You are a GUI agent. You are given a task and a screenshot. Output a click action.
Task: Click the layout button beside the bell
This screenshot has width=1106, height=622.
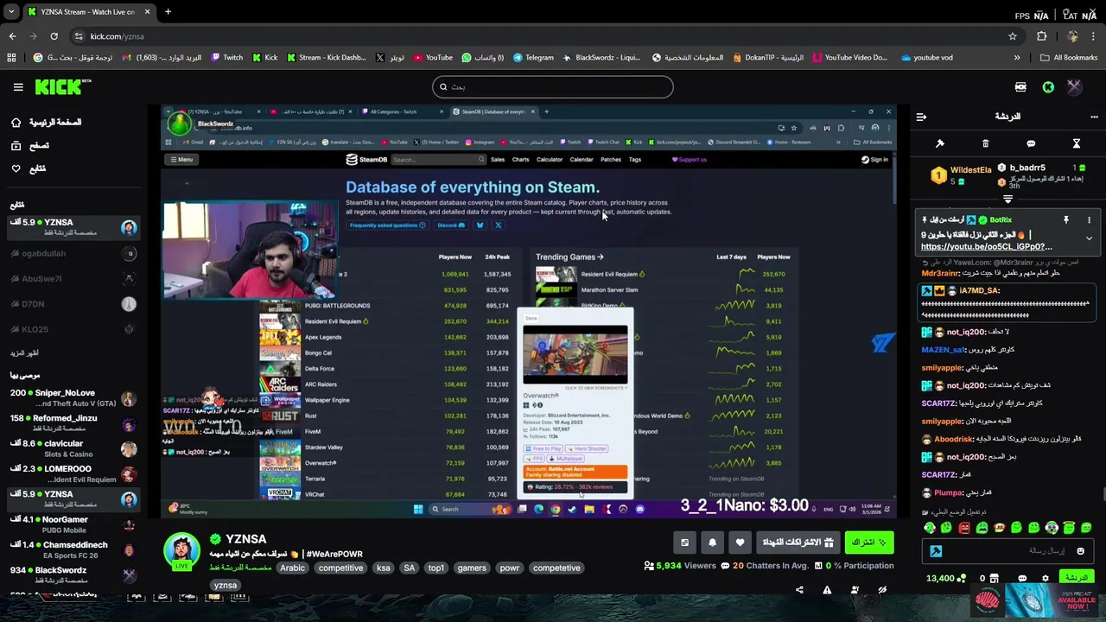pyautogui.click(x=684, y=543)
